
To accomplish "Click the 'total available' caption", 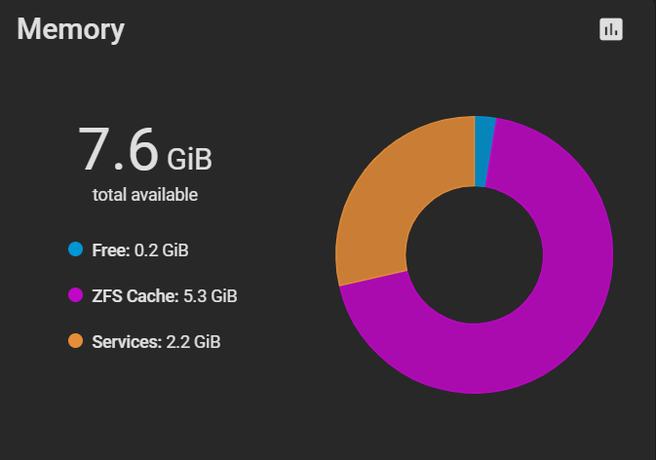I will 145,195.
